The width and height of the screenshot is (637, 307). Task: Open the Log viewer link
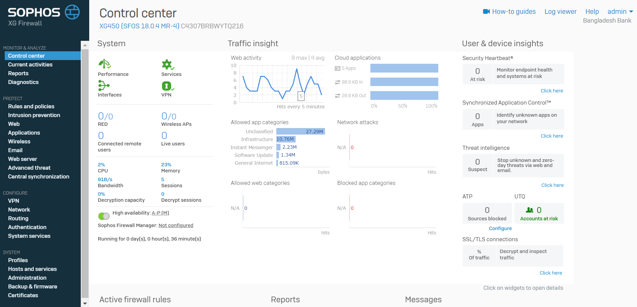(x=560, y=11)
